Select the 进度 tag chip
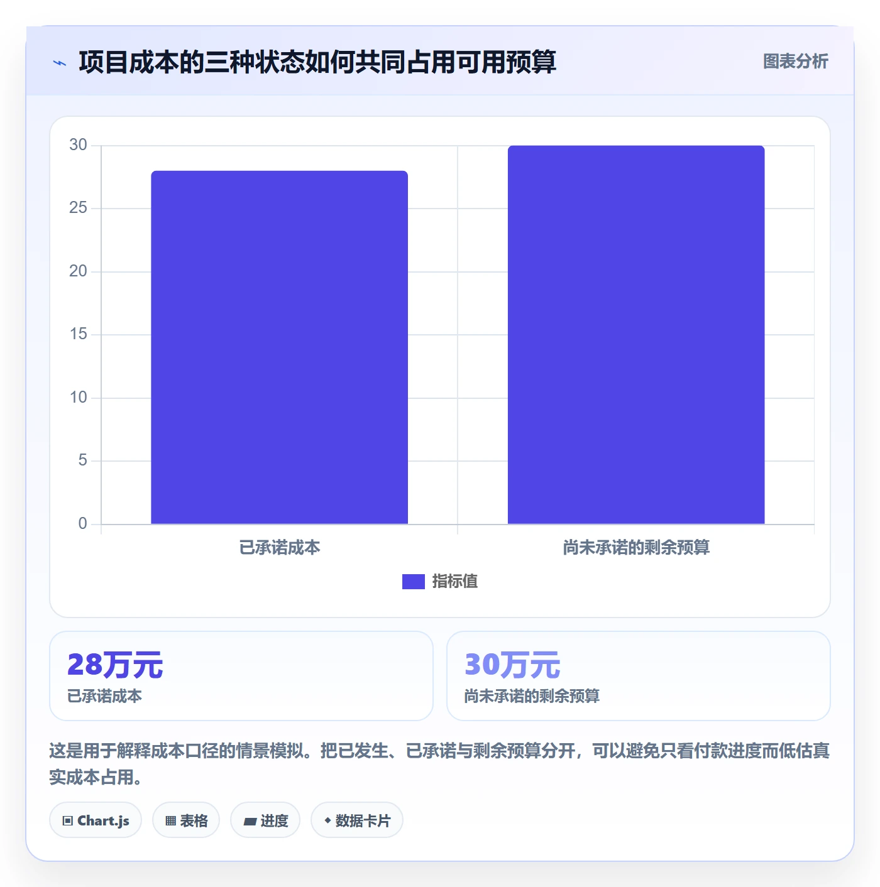Screen dimensions: 880x887 (265, 820)
